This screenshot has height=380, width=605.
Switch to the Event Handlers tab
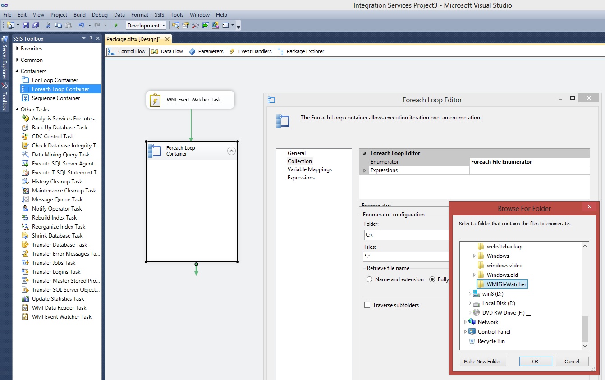coord(250,51)
